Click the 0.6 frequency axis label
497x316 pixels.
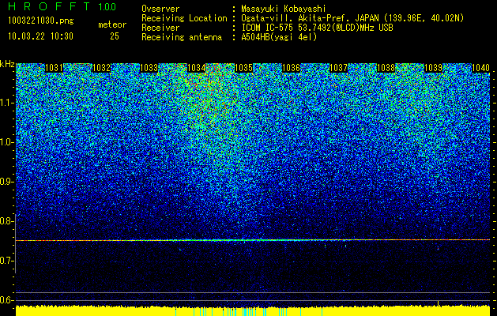pyautogui.click(x=6, y=300)
